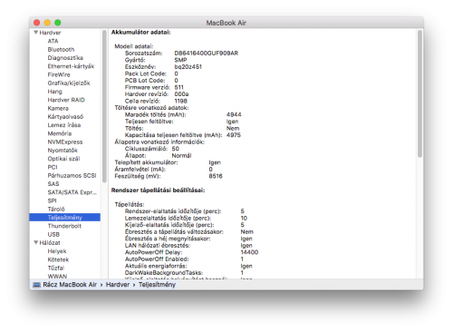Image resolution: width=453 pixels, height=332 pixels.
Task: Click the Töltés value Nem
Action: click(233, 128)
